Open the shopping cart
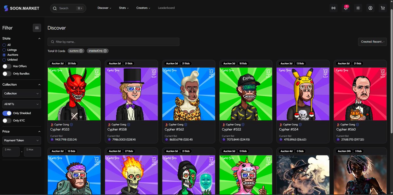Viewport: 393px width, 195px height. pos(383,8)
